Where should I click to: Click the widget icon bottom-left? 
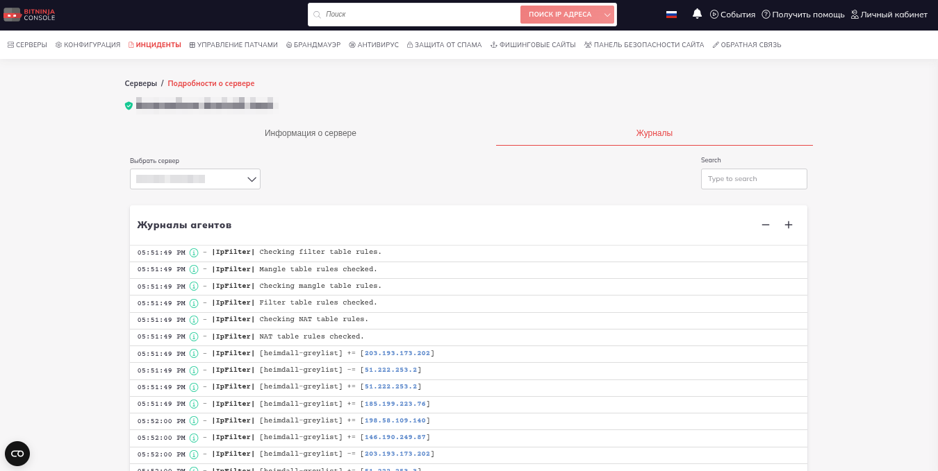point(17,454)
